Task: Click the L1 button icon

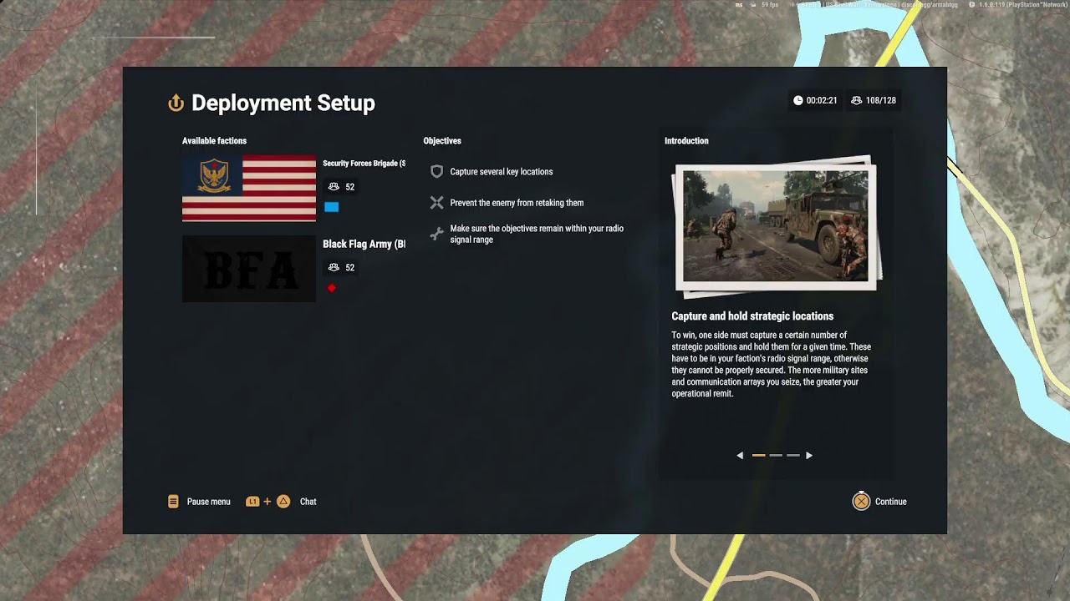Action: (252, 502)
